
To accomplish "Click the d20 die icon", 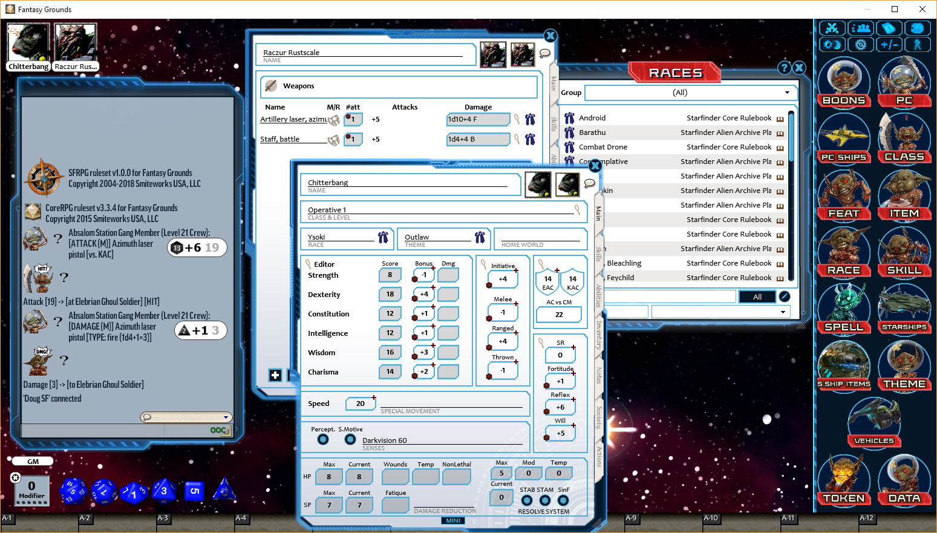I will coord(74,491).
